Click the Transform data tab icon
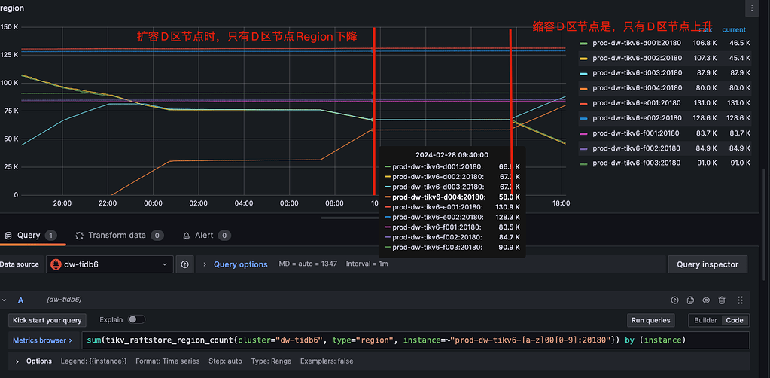This screenshot has width=770, height=378. [81, 236]
